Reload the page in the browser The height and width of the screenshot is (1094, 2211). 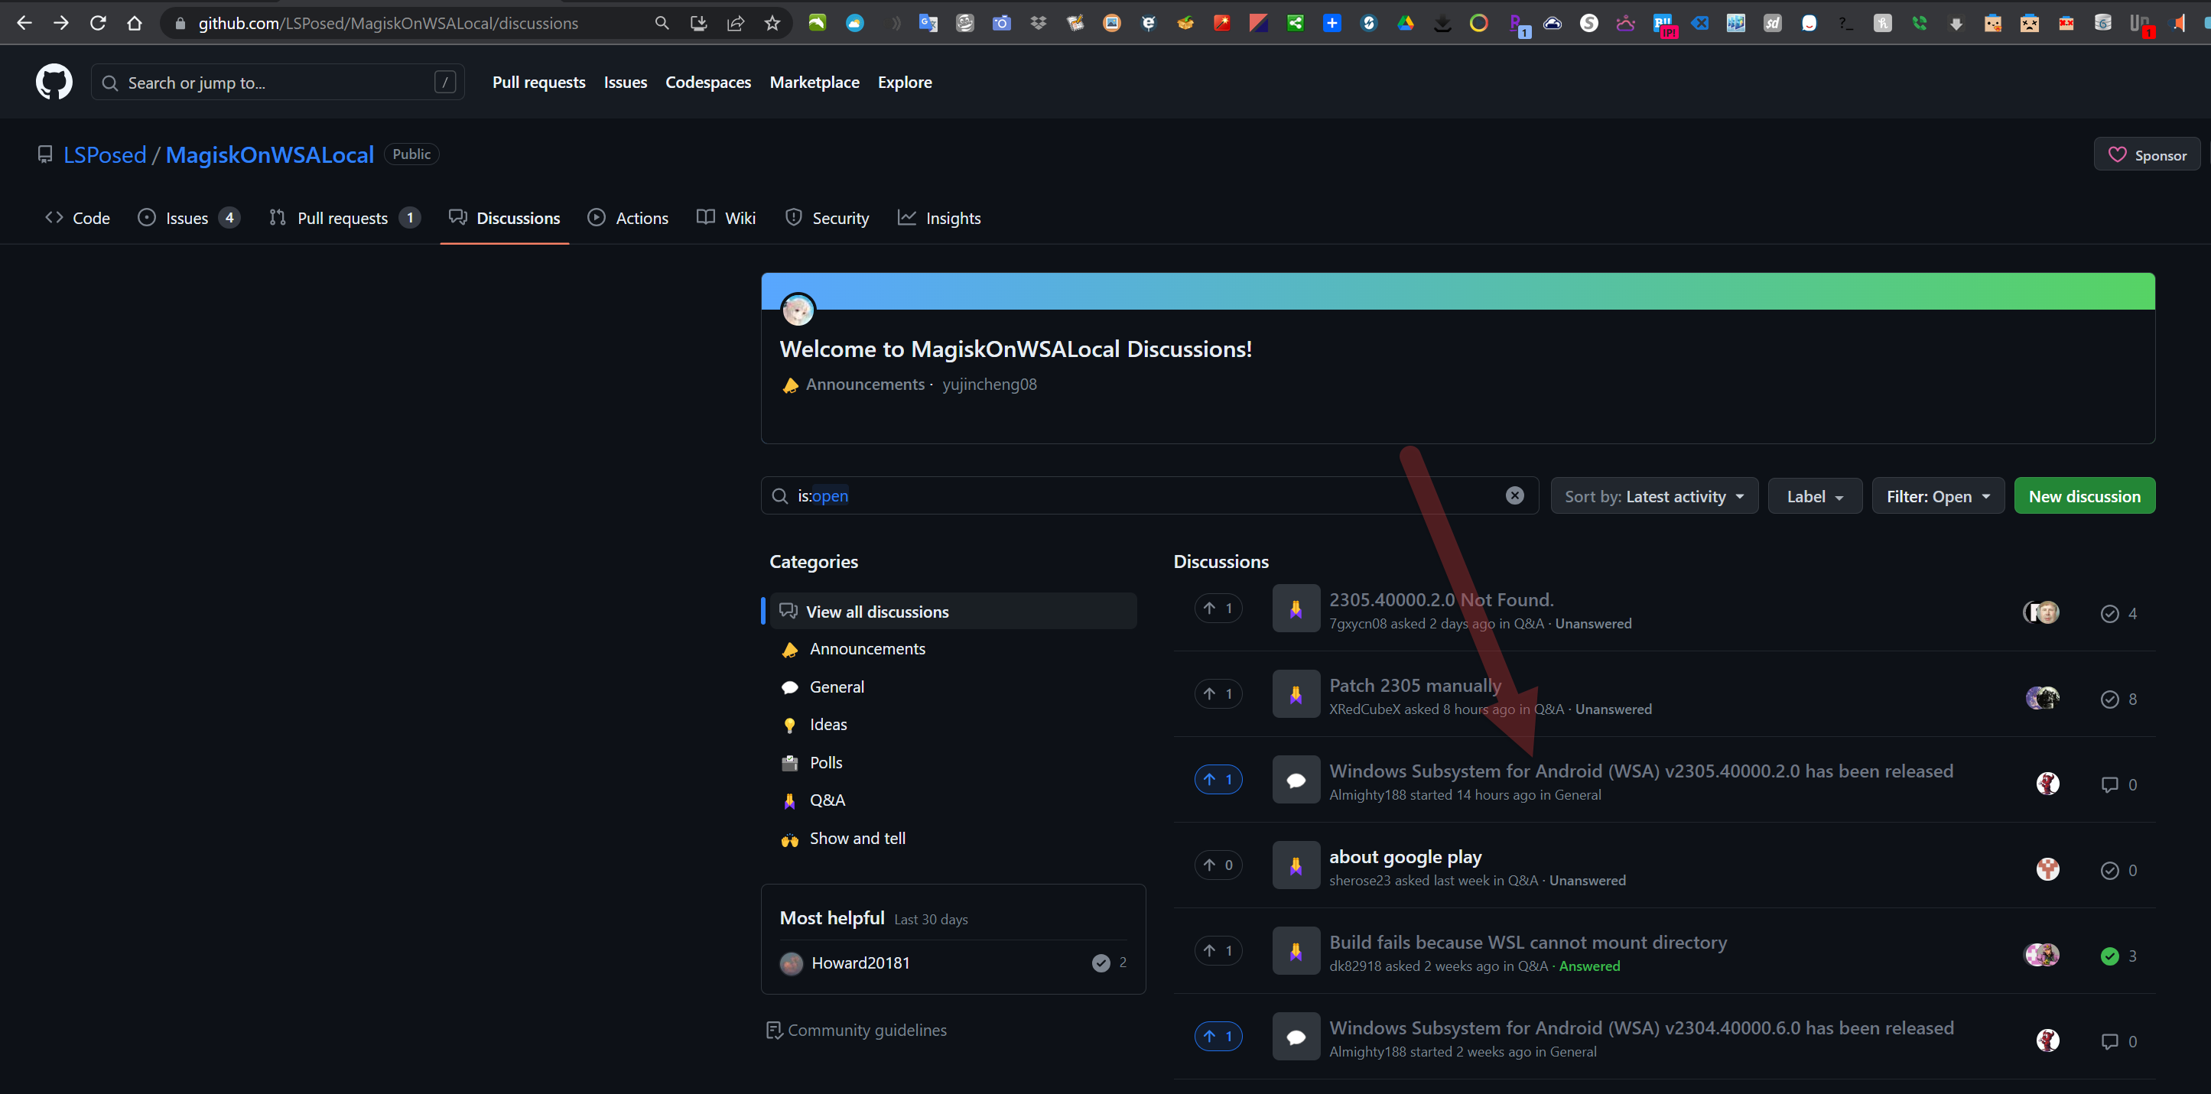[98, 23]
